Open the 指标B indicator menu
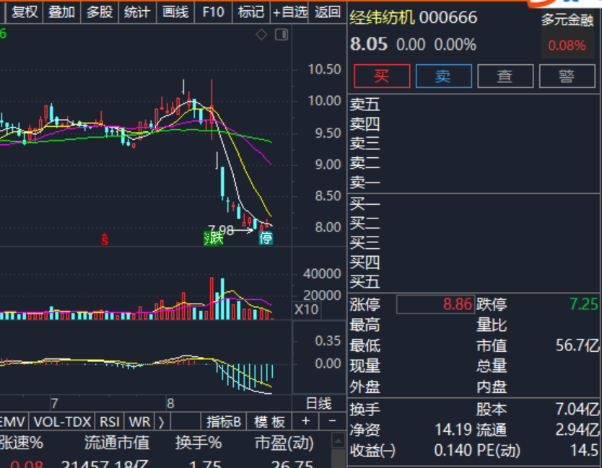Image resolution: width=602 pixels, height=468 pixels. pos(224,422)
